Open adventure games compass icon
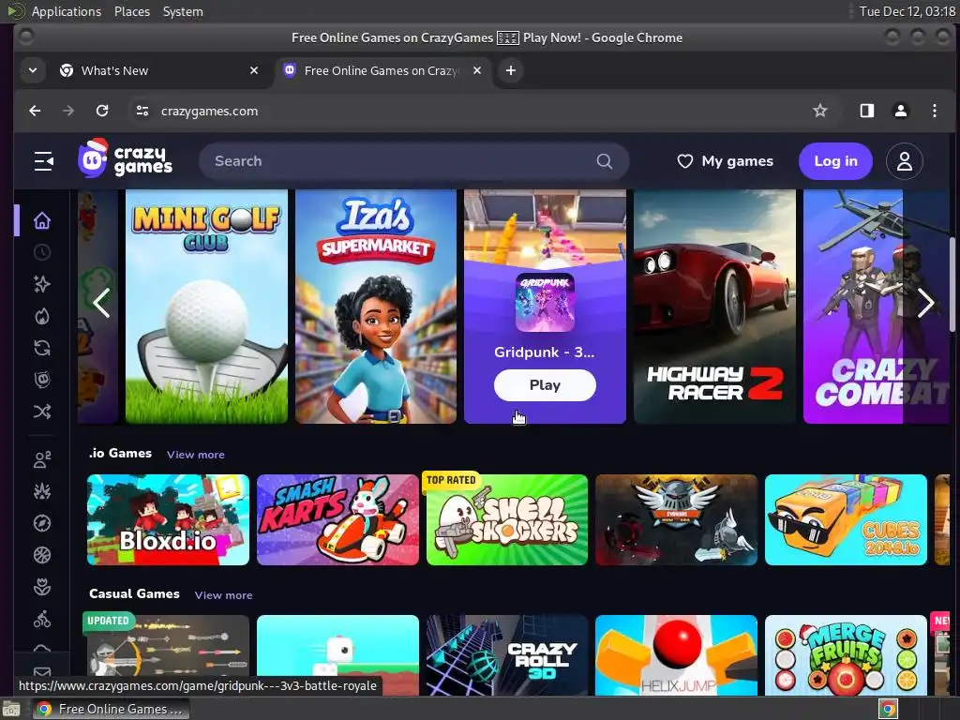The image size is (960, 720). 42,523
